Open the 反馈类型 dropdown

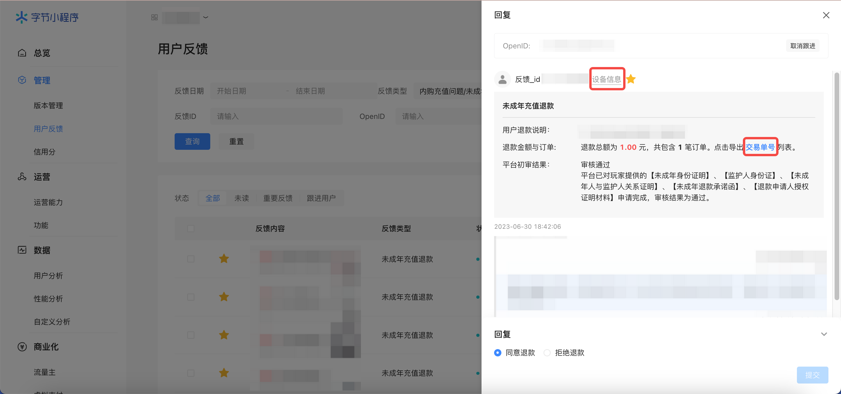point(448,91)
